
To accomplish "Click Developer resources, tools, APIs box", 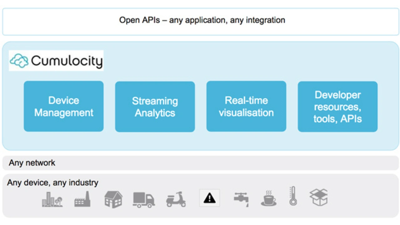I will pyautogui.click(x=337, y=107).
